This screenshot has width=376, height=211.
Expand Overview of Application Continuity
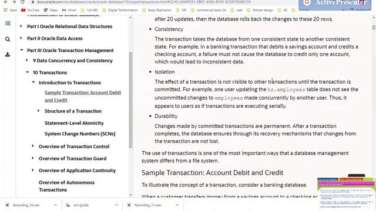point(33,170)
